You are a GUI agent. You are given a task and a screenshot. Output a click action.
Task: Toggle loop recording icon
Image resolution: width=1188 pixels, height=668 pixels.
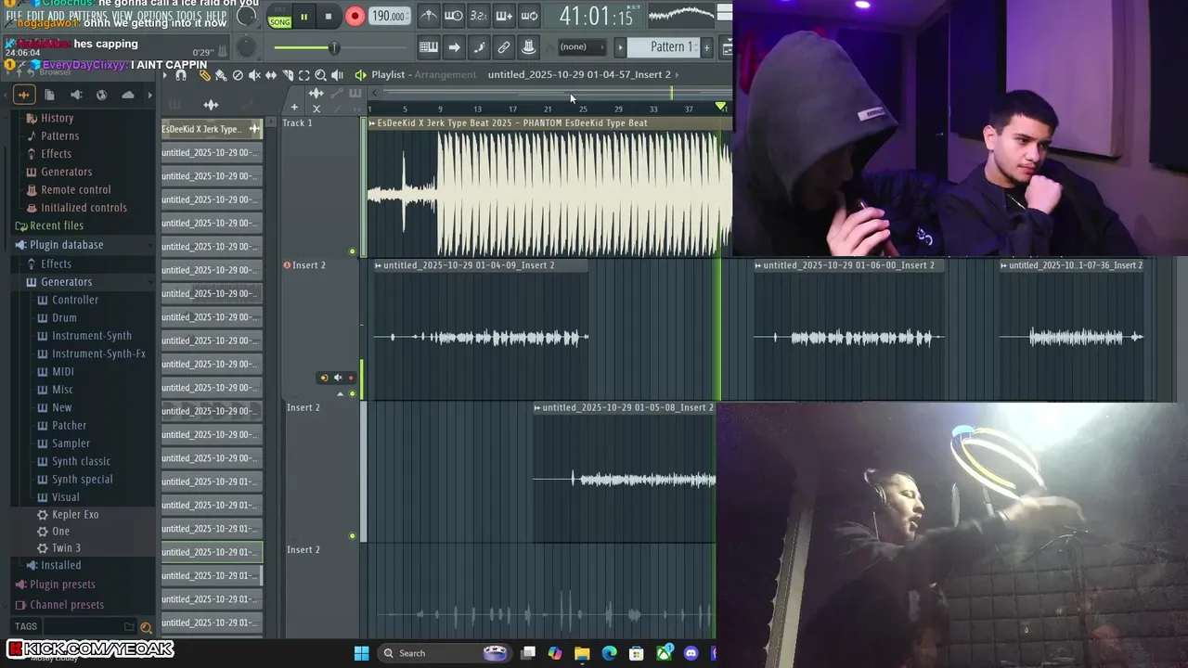click(529, 16)
